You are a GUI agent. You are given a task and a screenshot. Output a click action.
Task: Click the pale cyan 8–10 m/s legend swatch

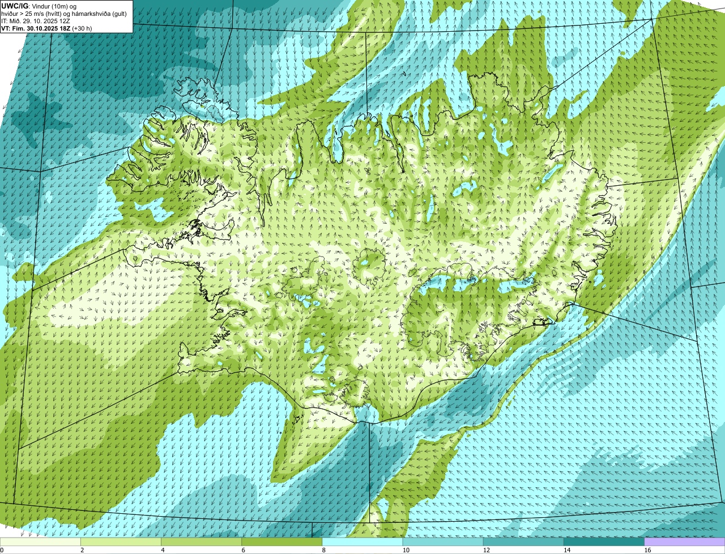coord(362,542)
